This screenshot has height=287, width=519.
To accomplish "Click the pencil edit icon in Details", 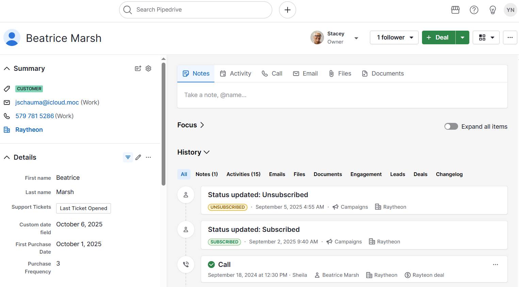I will 138,157.
